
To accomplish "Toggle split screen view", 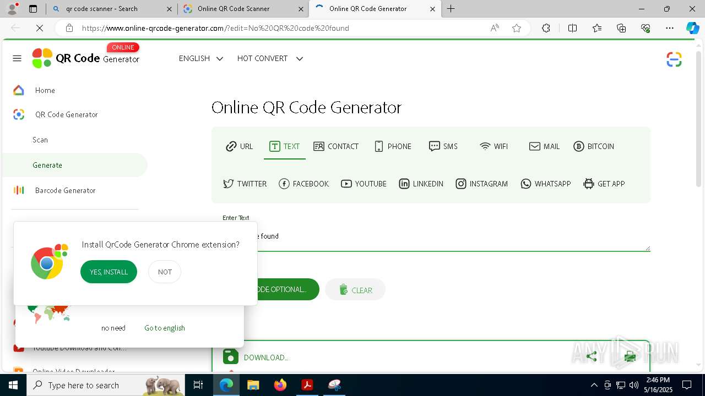I will pyautogui.click(x=572, y=28).
